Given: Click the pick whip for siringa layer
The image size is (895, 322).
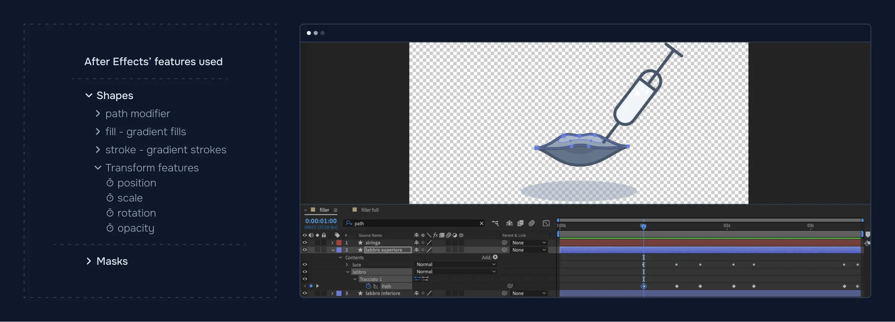Looking at the screenshot, I should click(x=504, y=243).
